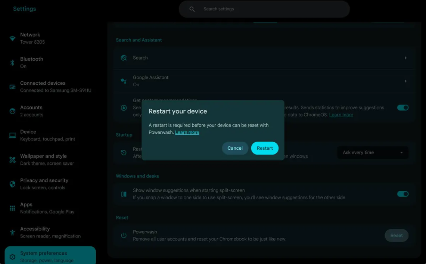Click the Network Wi-Fi icon in sidebar
The height and width of the screenshot is (264, 426).
click(x=12, y=38)
